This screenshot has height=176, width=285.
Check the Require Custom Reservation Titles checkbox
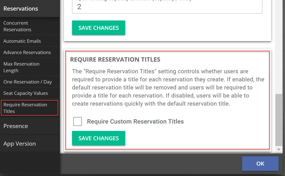click(x=77, y=121)
